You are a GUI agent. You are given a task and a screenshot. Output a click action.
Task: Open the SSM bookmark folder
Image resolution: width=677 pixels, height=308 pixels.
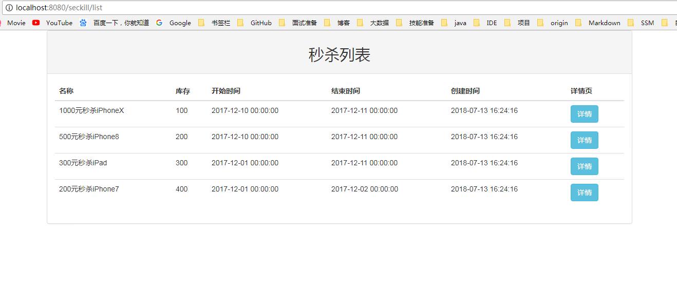[641, 23]
